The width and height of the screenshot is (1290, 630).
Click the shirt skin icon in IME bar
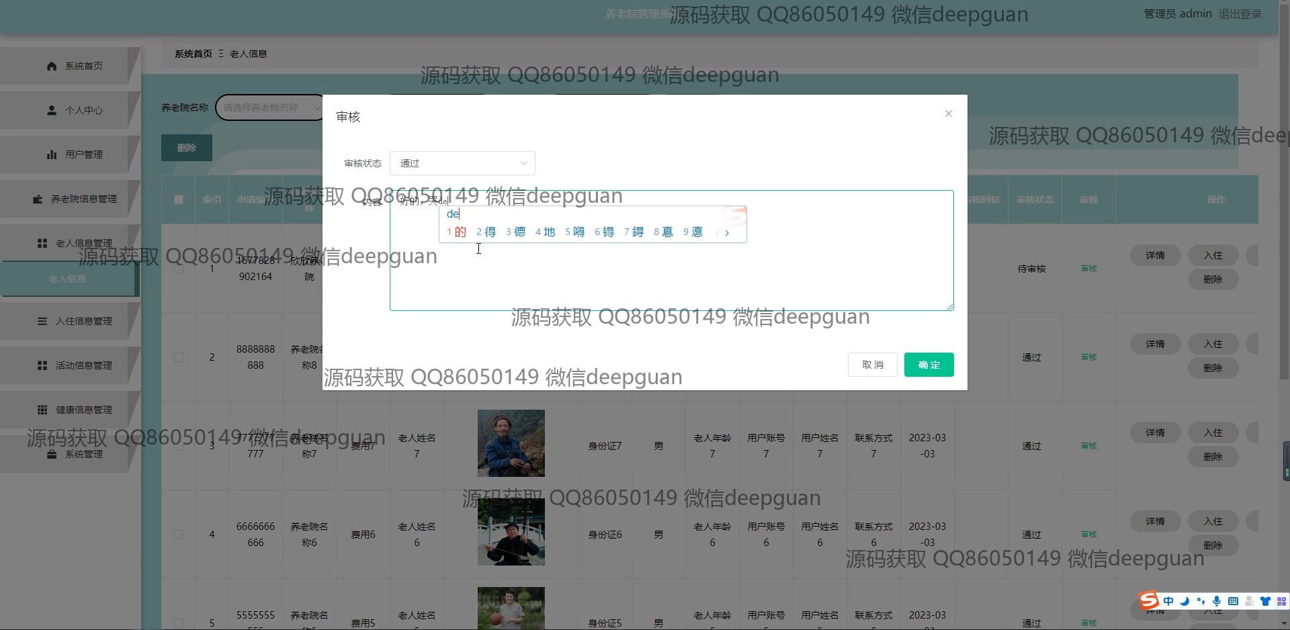point(1265,601)
